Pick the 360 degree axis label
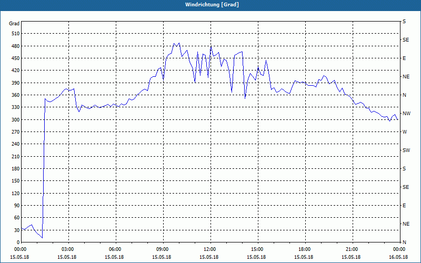This screenshot has width=421, height=263. point(16,95)
